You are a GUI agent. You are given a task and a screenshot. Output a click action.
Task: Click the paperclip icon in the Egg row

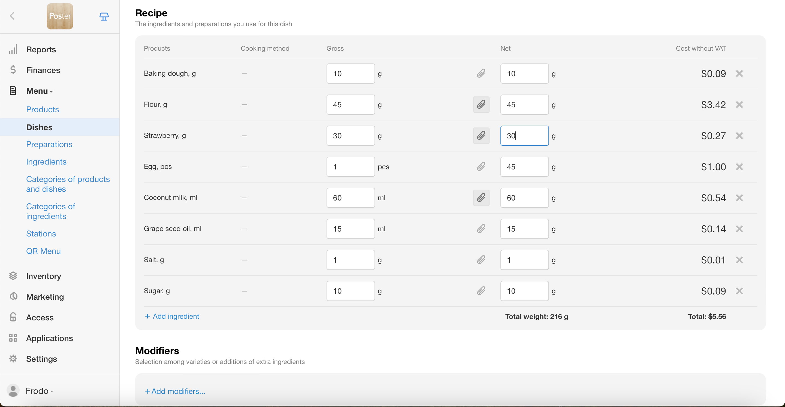pos(481,167)
